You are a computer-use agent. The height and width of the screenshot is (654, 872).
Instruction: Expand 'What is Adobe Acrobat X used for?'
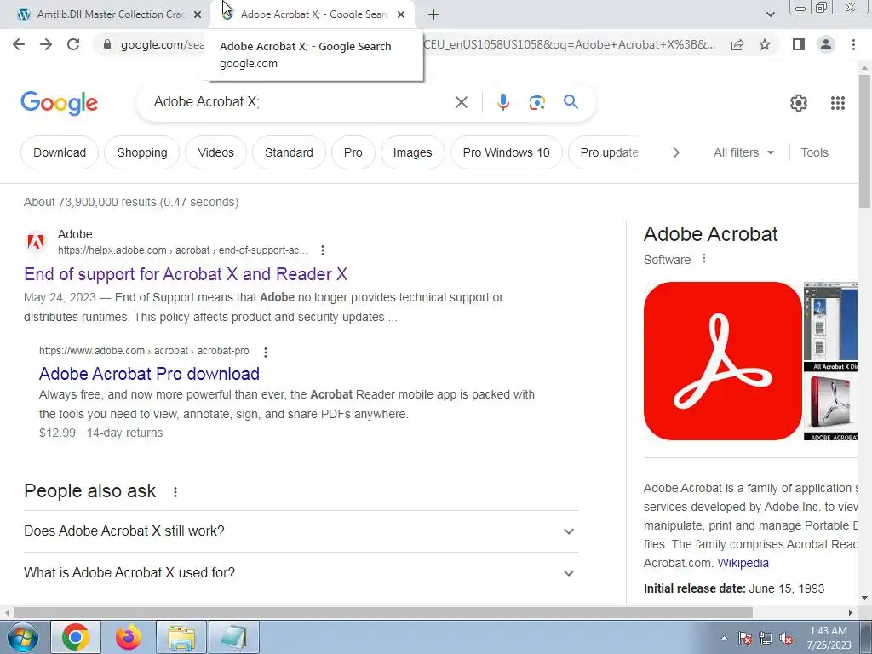coord(301,573)
